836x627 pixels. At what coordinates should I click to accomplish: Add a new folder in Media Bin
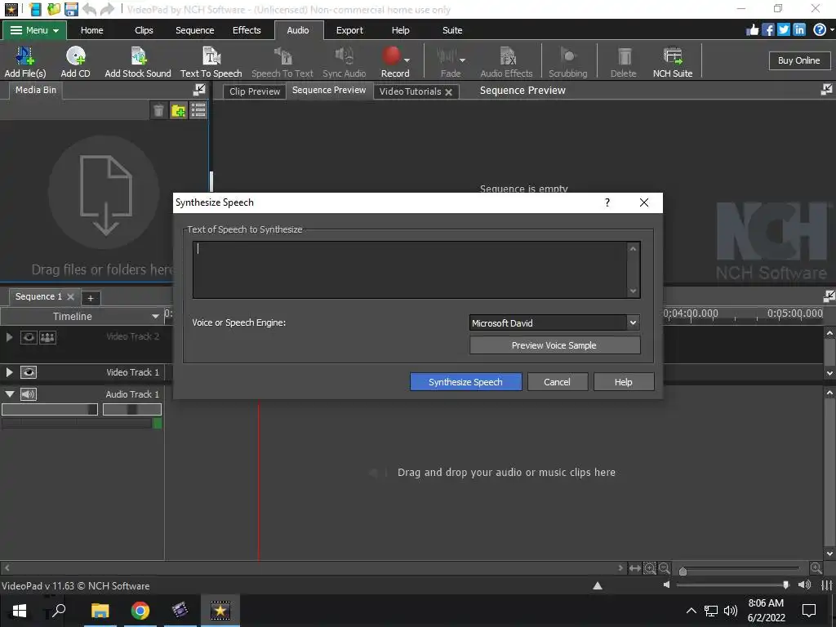point(178,110)
